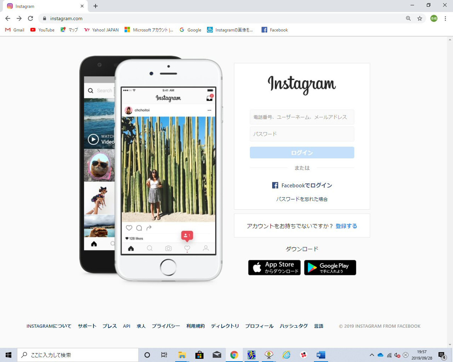Show hidden system tray icons
Viewport: 453px width, 362px height.
click(x=372, y=355)
